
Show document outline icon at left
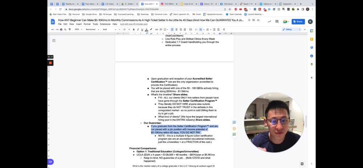coord(54,40)
